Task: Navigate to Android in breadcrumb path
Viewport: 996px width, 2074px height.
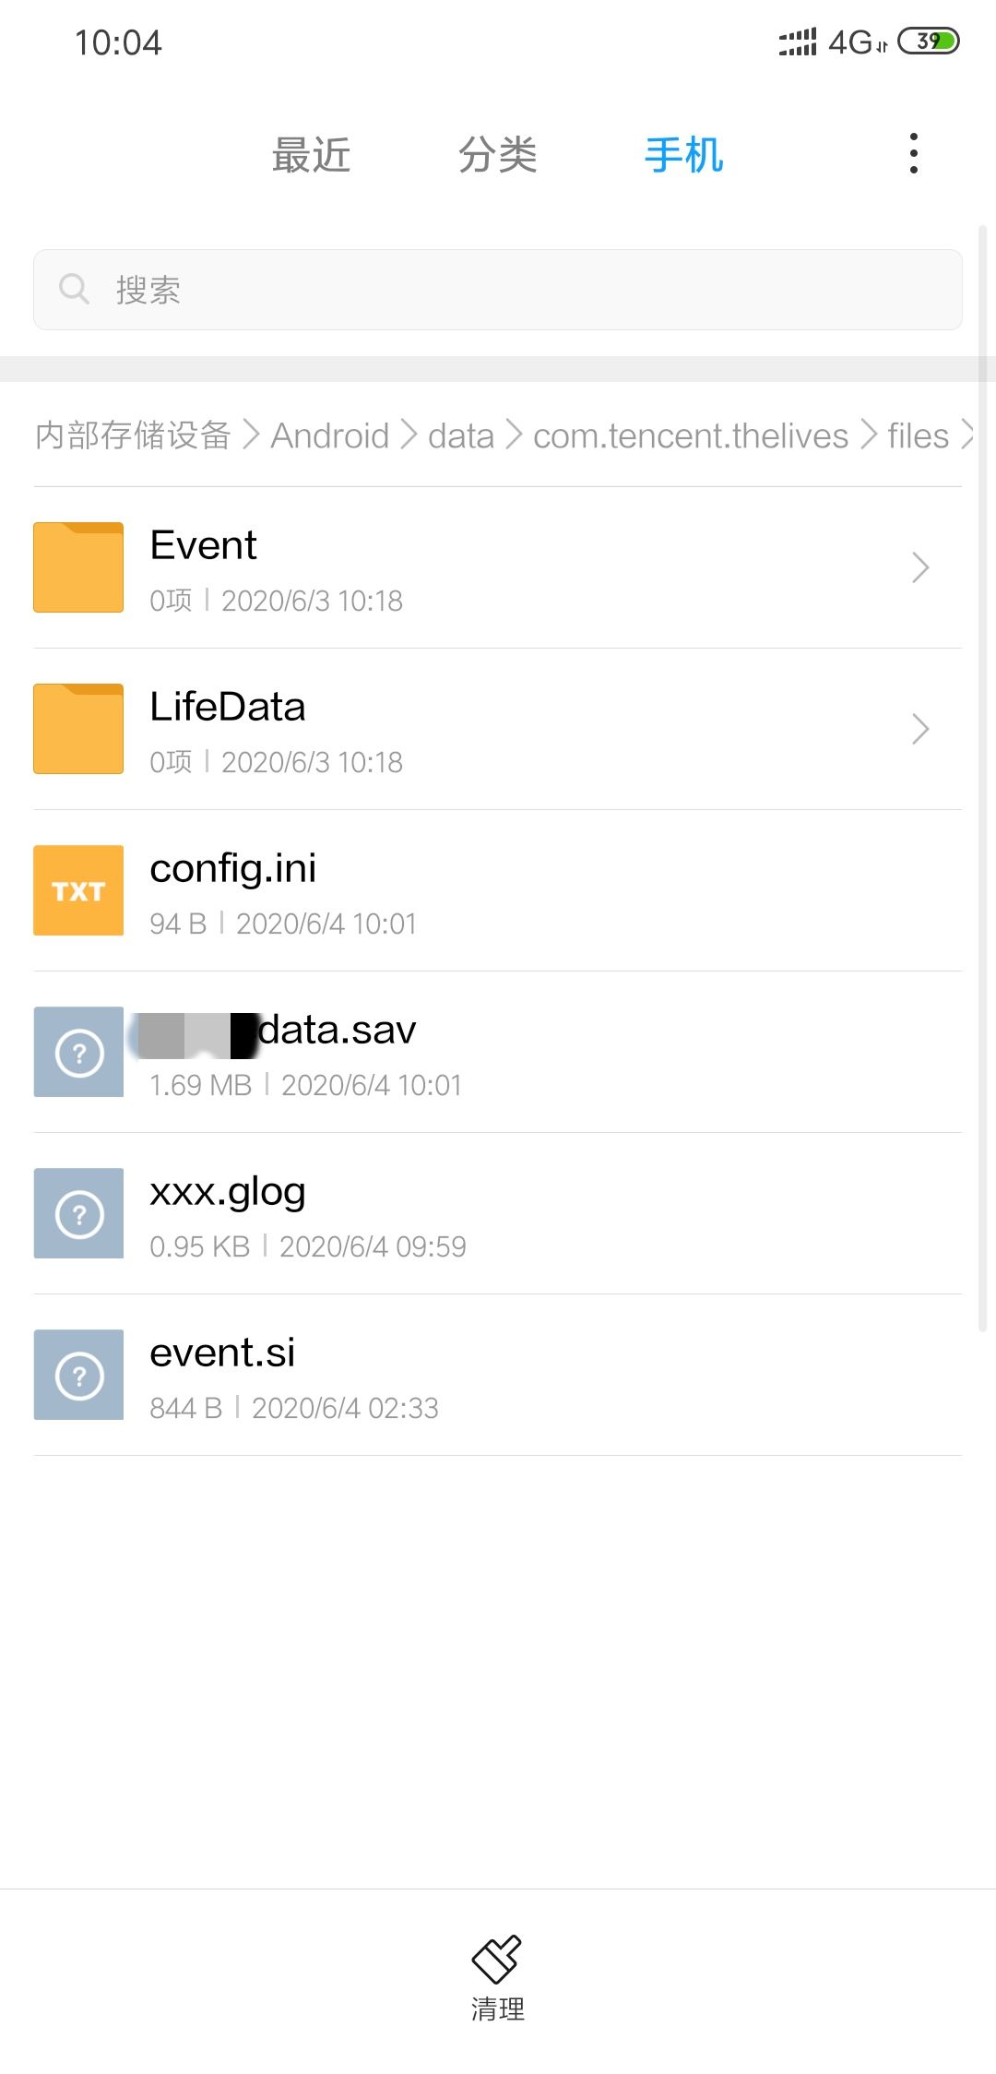Action: pyautogui.click(x=329, y=435)
